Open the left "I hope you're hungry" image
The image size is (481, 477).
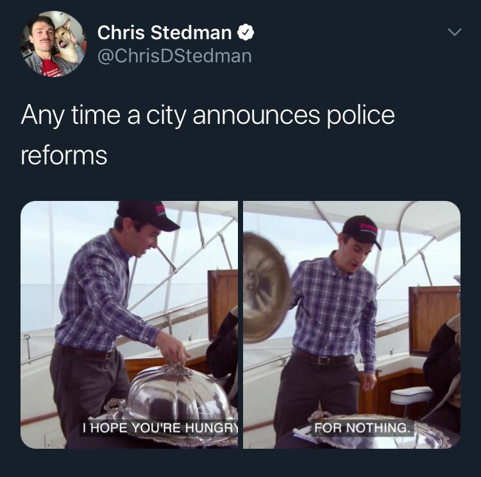pyautogui.click(x=129, y=325)
